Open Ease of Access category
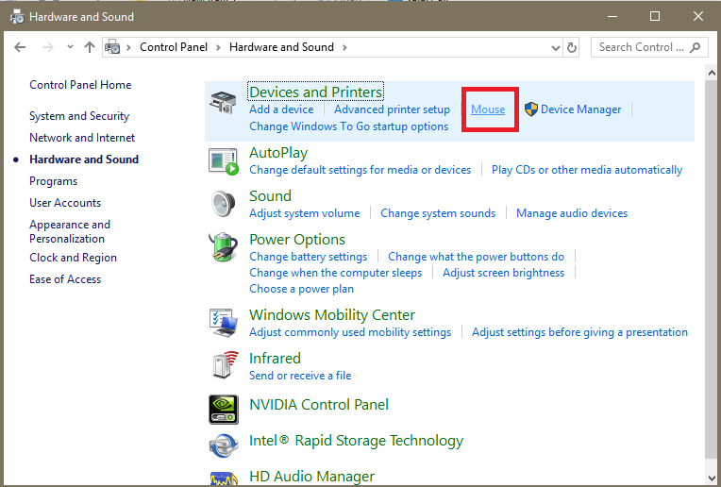The image size is (721, 487). [x=65, y=279]
